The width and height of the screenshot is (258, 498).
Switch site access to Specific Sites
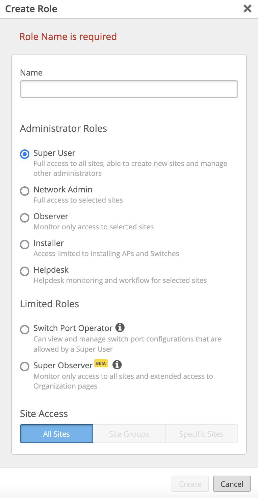(x=201, y=434)
